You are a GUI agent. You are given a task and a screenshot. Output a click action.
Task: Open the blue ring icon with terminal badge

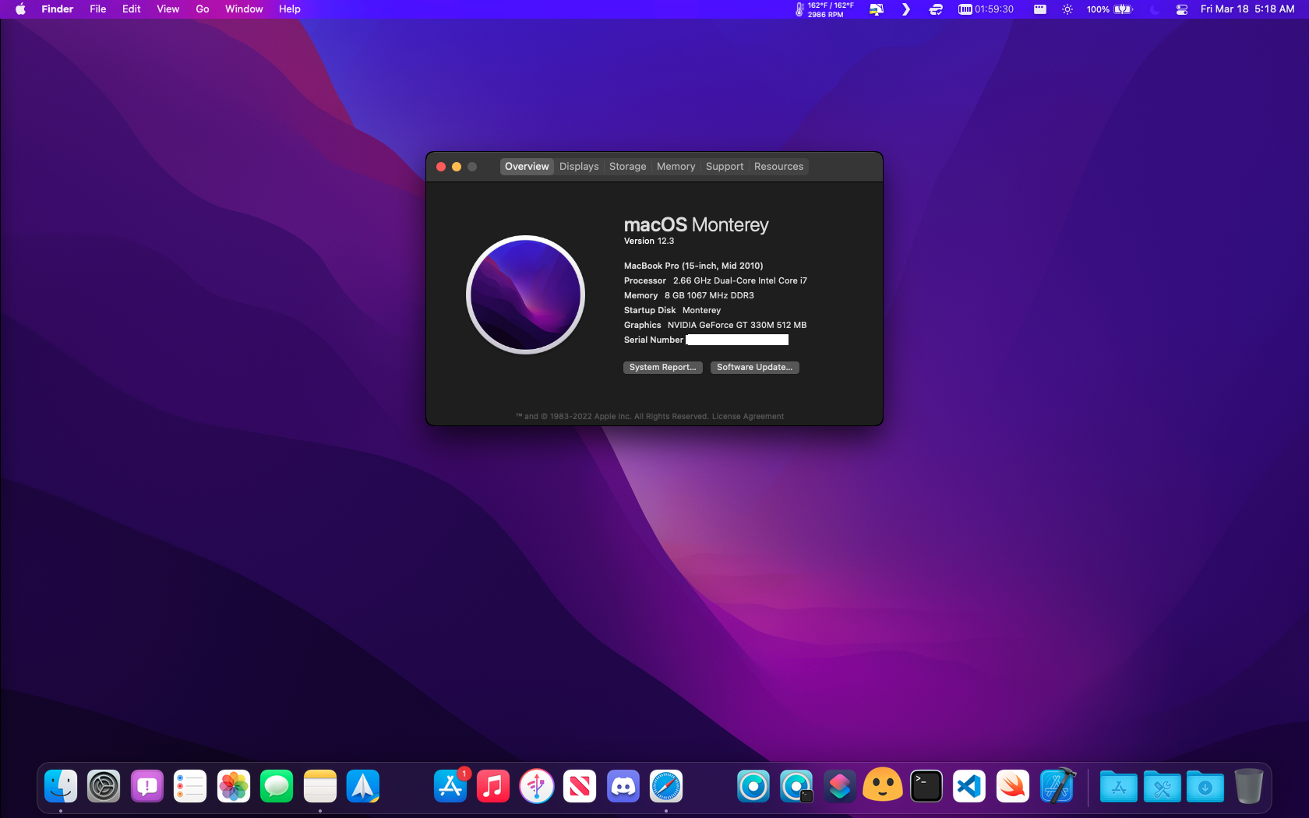point(796,786)
